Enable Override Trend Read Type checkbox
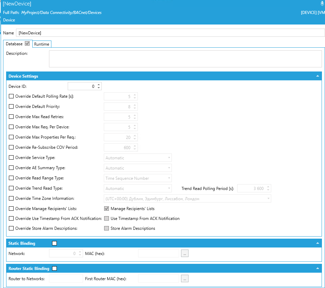Viewport: 325px width, 288px height. pos(11,188)
